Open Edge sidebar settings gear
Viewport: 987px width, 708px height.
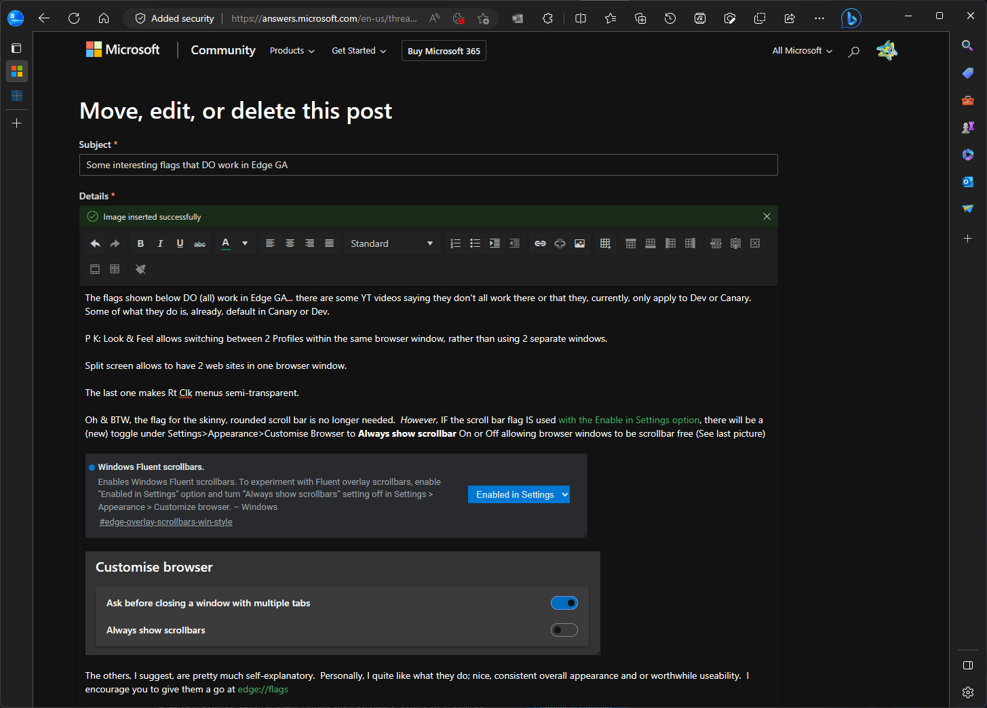pos(968,692)
